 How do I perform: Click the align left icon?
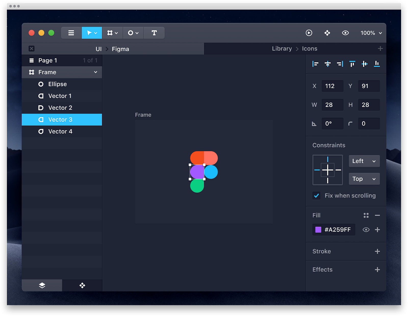pos(315,64)
